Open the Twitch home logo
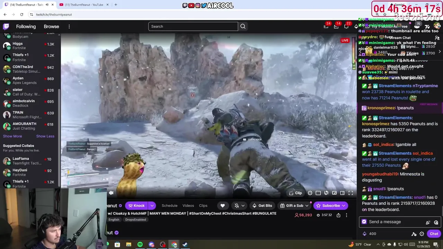Screen dimensions: 443x249 [x=6, y=26]
